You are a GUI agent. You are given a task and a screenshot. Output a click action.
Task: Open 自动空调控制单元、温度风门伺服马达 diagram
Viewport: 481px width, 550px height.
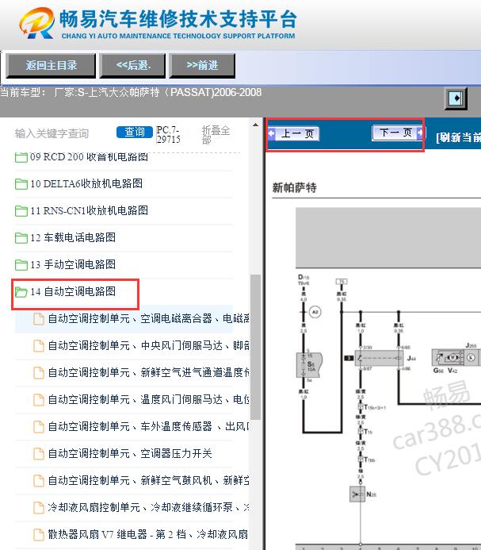[x=149, y=399]
